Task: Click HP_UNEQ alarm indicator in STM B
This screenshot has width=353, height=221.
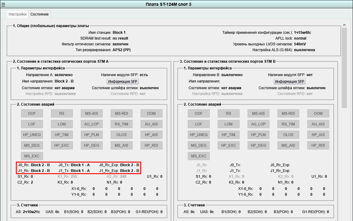Action: (x=199, y=135)
